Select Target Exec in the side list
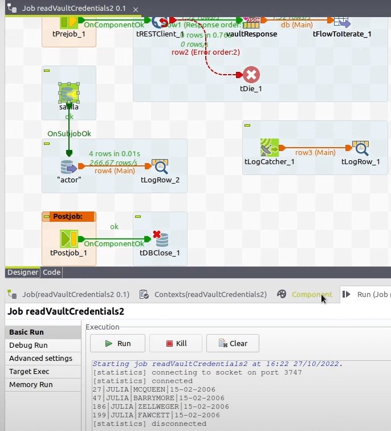The image size is (391, 431). (43, 372)
